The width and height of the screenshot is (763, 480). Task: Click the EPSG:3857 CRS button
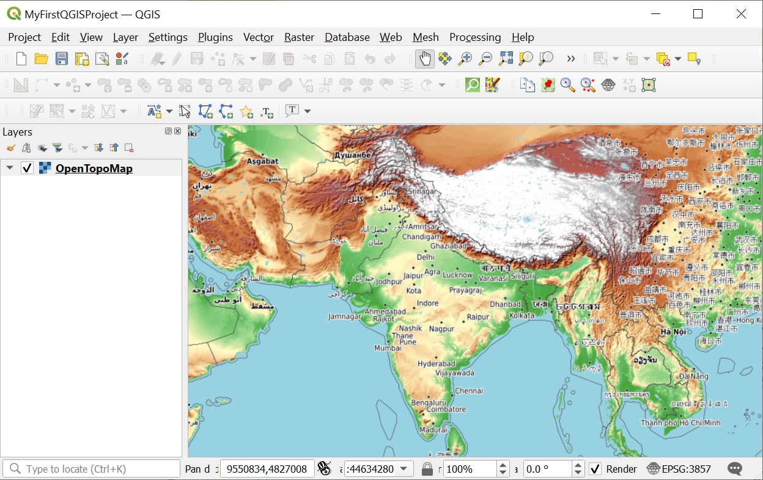pyautogui.click(x=679, y=469)
